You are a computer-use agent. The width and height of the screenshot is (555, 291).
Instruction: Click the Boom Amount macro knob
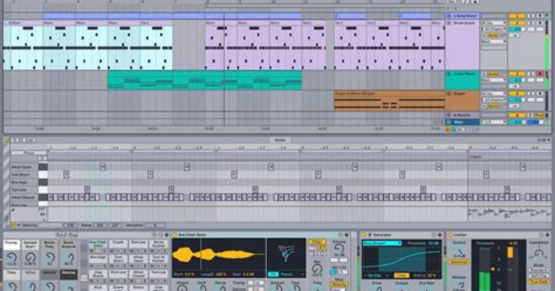click(69, 259)
